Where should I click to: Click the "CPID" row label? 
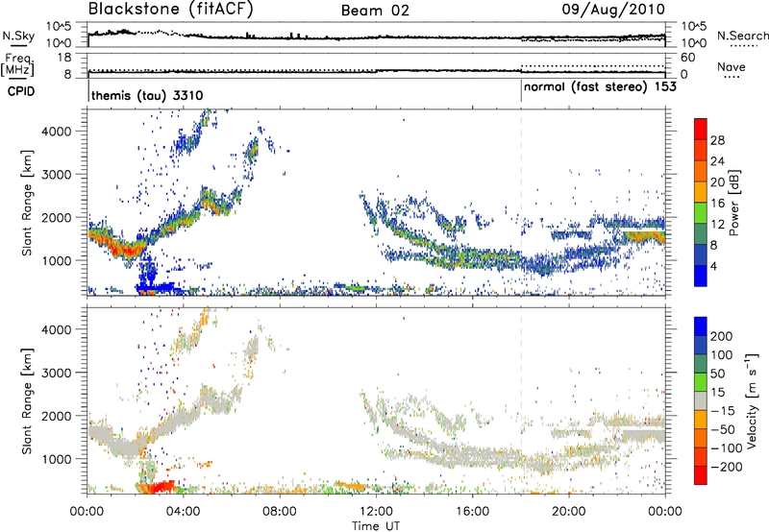(21, 91)
